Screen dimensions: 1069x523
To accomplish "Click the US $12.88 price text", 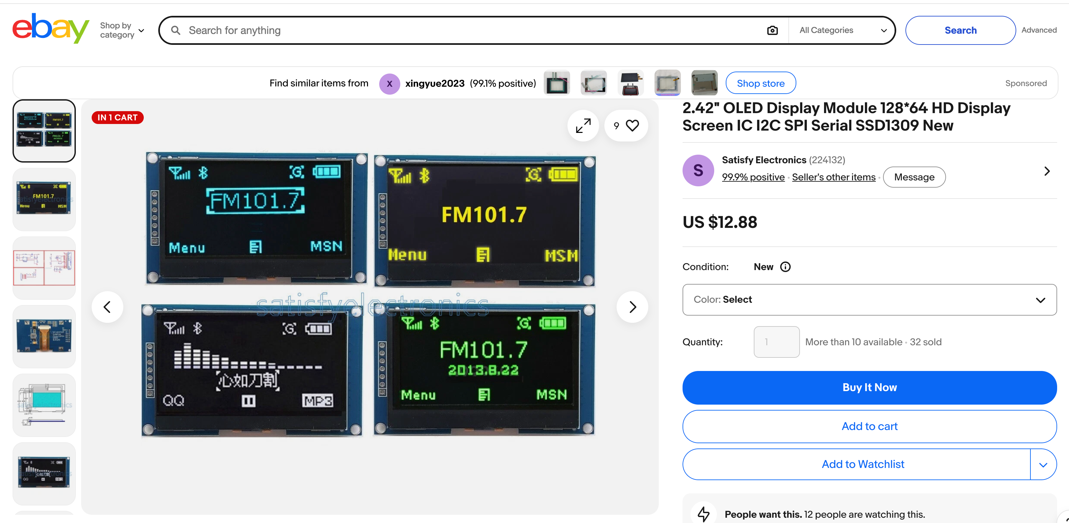I will tap(720, 223).
